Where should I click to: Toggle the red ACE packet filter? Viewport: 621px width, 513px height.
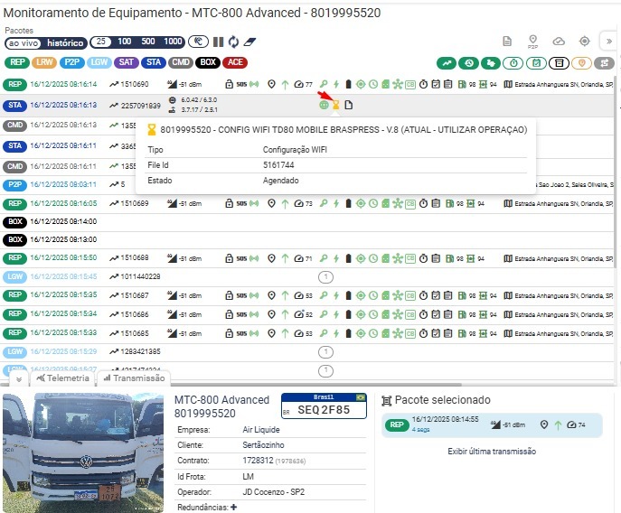point(235,62)
